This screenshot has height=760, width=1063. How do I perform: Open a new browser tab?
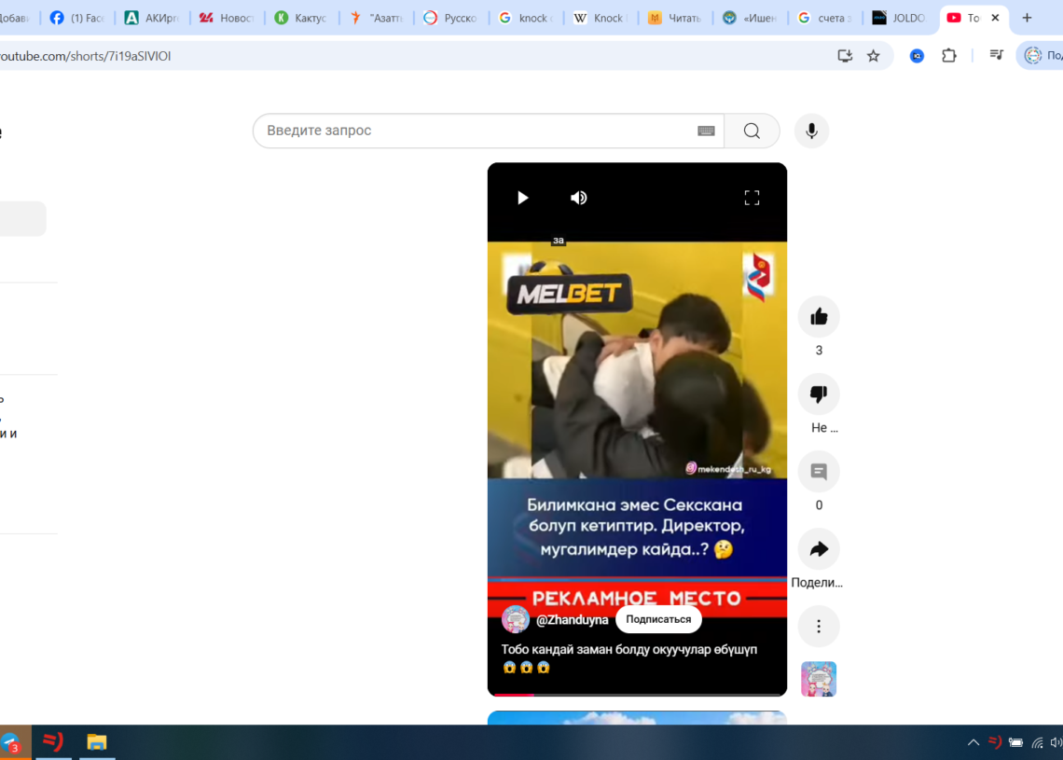tap(1027, 18)
